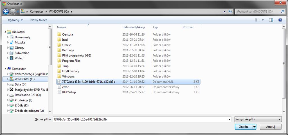288x135 pixels.
Task: Open help with the blue question mark
Action: pyautogui.click(x=280, y=20)
